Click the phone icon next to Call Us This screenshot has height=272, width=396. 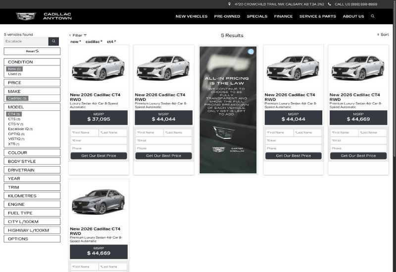click(329, 4)
